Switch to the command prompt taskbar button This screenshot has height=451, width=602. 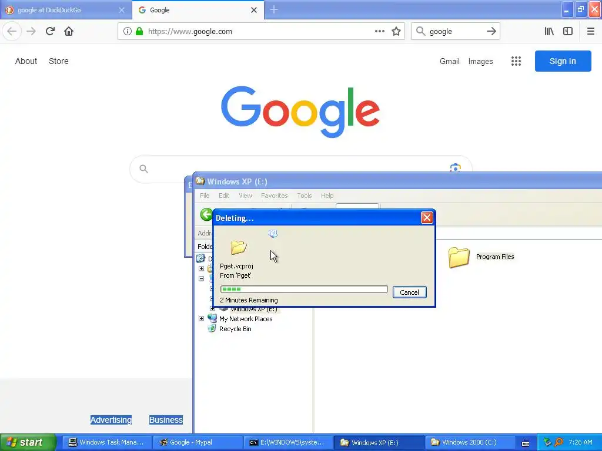click(288, 442)
